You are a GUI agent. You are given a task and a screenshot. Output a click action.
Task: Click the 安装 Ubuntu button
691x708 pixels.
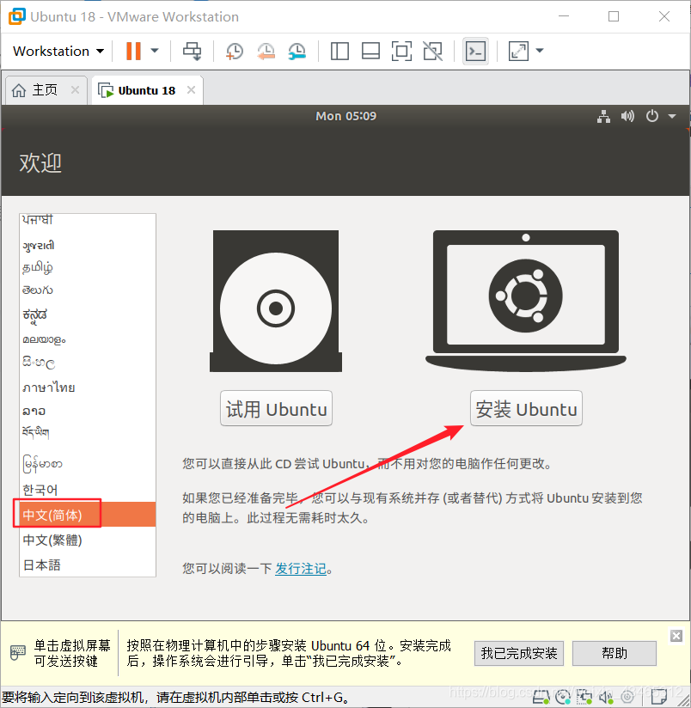tap(526, 409)
